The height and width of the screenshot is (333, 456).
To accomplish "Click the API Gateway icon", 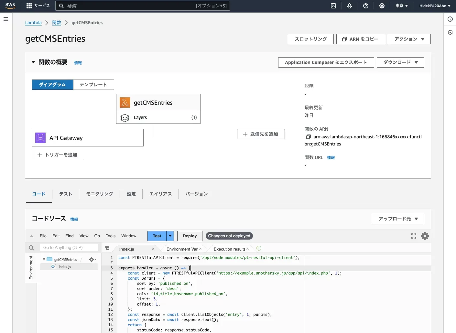I will [40, 138].
